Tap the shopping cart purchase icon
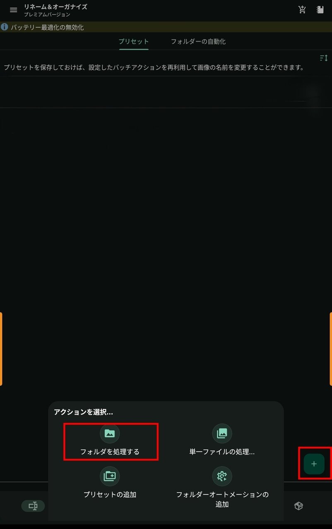 tap(302, 10)
